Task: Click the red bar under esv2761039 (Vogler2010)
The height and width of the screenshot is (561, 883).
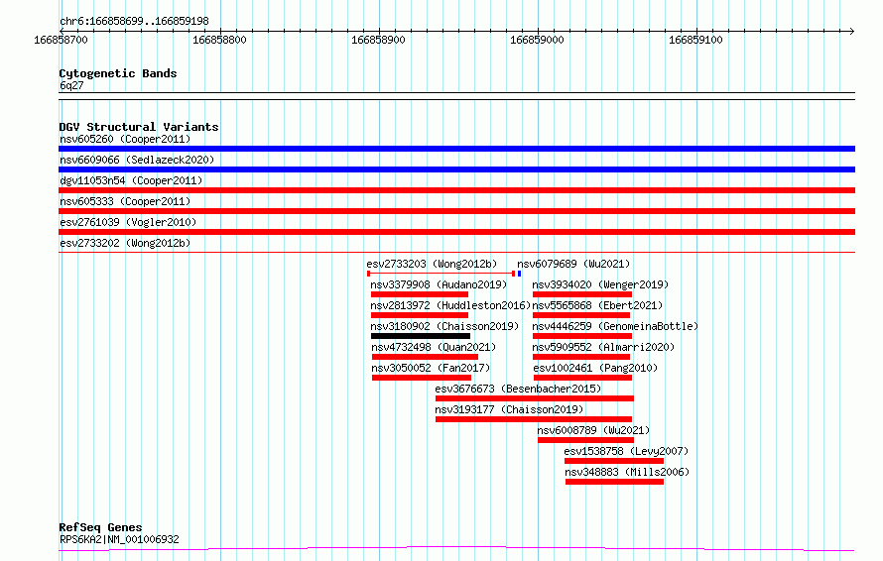Action: point(456,232)
